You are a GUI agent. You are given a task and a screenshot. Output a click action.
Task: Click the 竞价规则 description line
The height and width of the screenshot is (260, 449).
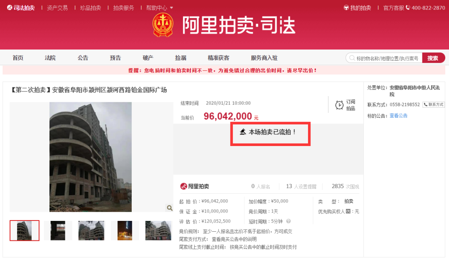[235, 231]
